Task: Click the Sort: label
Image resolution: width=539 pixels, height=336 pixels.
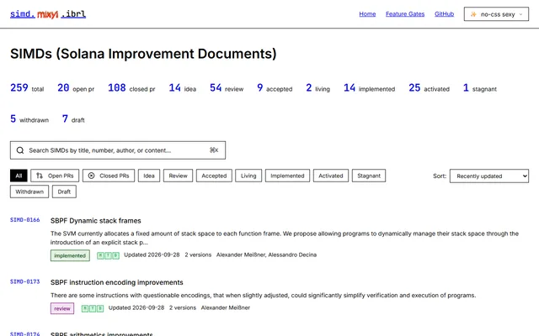Action: (x=440, y=176)
